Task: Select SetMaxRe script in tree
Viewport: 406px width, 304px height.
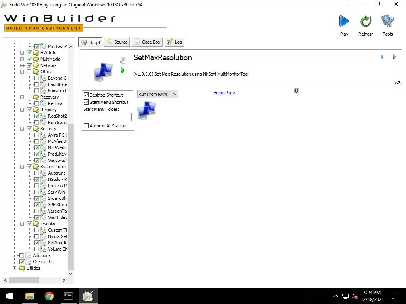Action: (x=57, y=243)
